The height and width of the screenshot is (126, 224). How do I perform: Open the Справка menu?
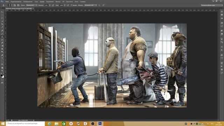(83, 2)
